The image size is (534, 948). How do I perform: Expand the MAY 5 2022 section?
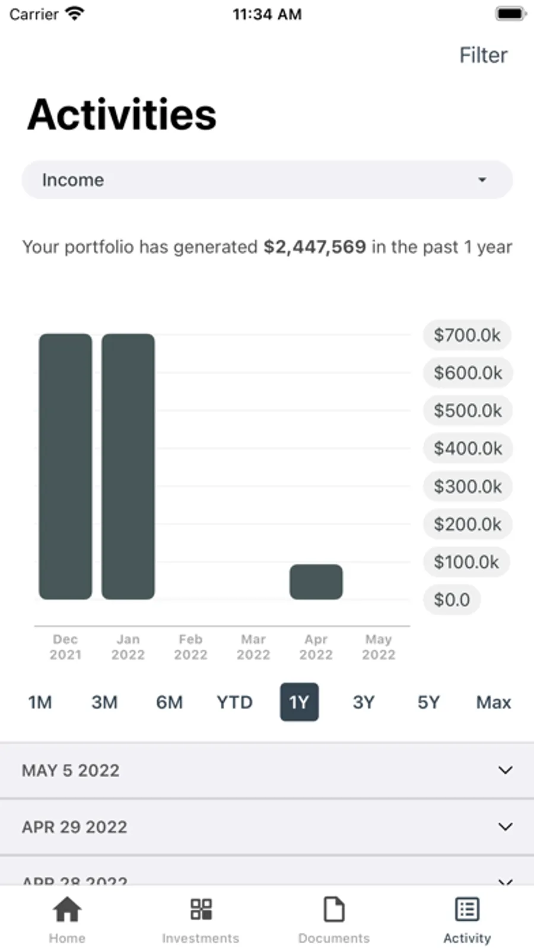[x=267, y=770]
